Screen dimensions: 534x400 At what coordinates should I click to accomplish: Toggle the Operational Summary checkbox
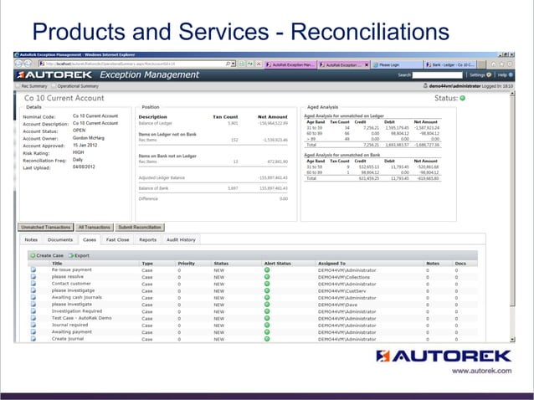tap(54, 86)
